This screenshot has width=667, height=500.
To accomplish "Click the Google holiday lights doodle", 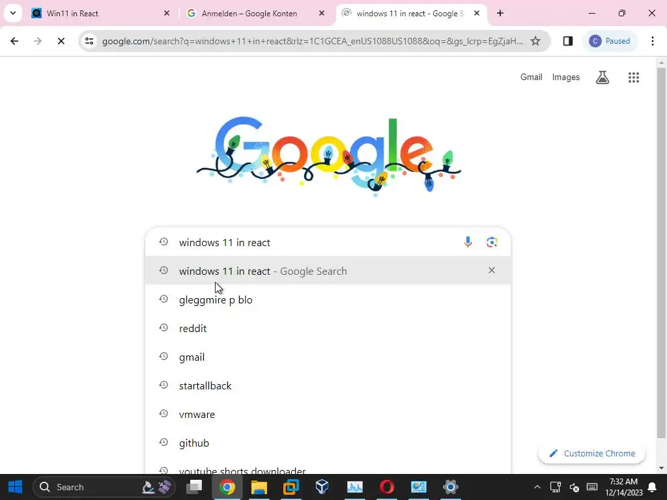I will (328, 156).
